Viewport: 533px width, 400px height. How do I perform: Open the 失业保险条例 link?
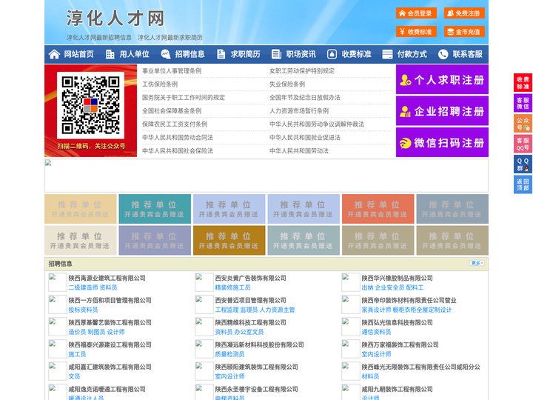(x=287, y=84)
